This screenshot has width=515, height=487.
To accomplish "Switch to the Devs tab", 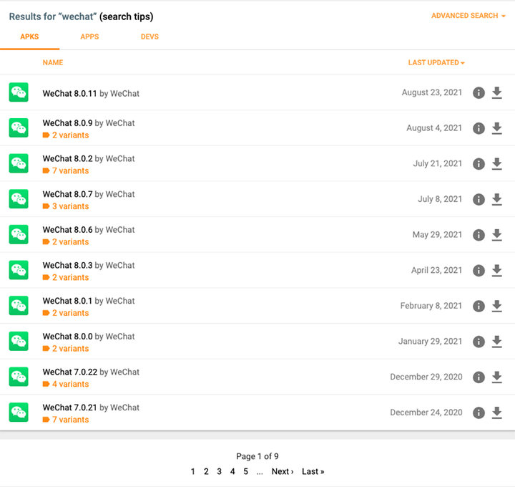I will (149, 37).
